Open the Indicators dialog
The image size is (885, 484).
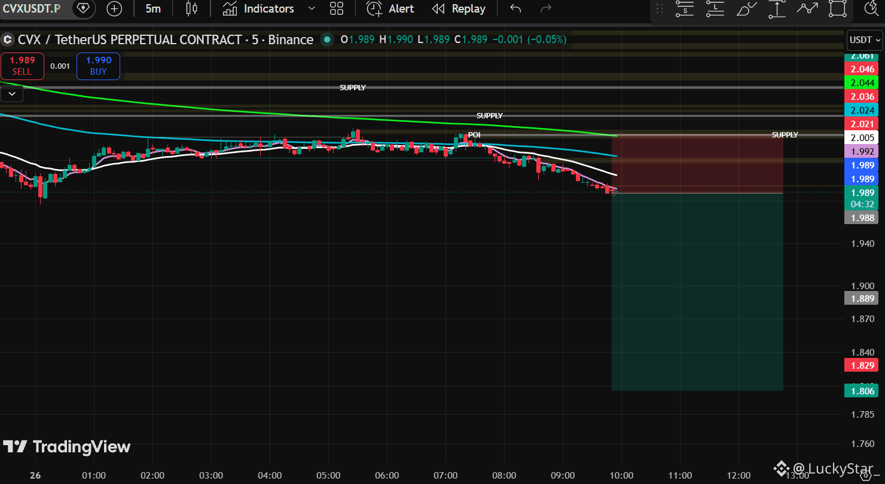point(258,8)
